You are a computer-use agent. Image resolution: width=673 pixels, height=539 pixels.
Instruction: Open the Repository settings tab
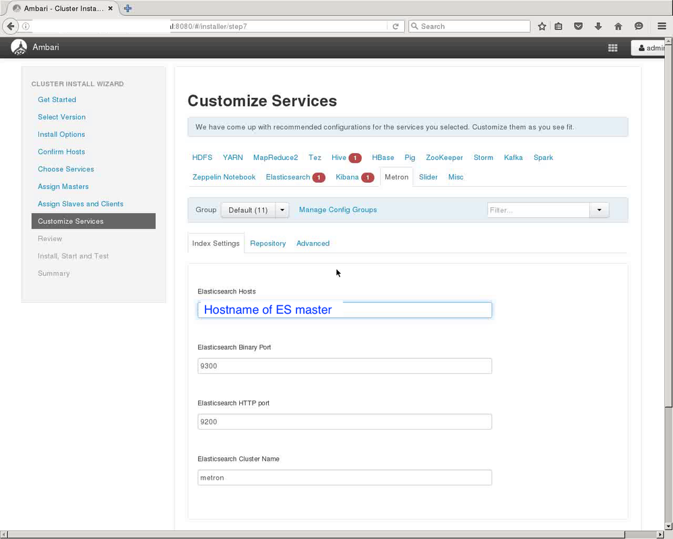tap(267, 243)
